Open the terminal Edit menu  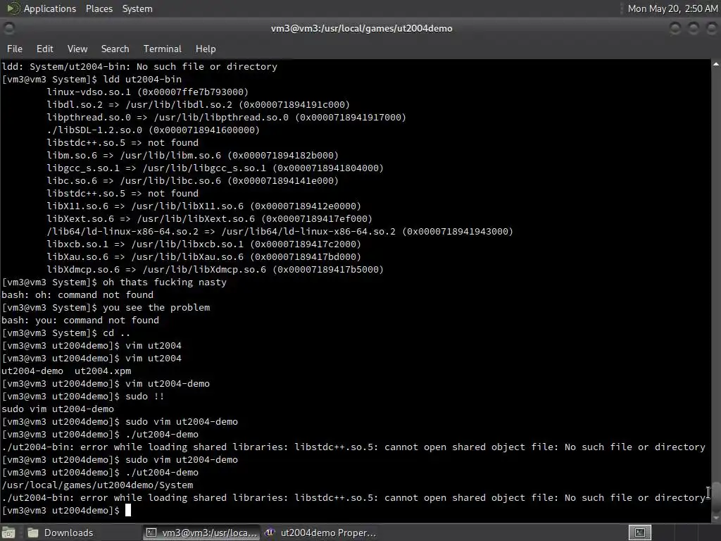(44, 49)
